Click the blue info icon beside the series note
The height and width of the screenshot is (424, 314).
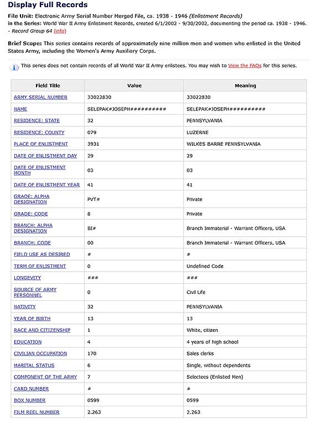(14, 67)
